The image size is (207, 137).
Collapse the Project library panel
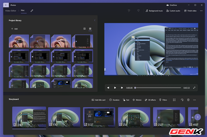[95, 20]
